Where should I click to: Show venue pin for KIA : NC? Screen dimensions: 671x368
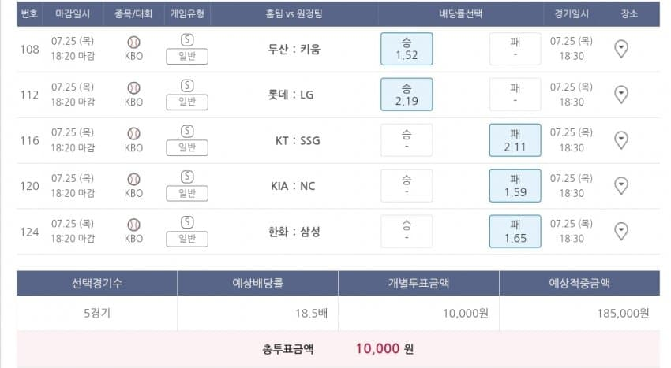(x=621, y=186)
